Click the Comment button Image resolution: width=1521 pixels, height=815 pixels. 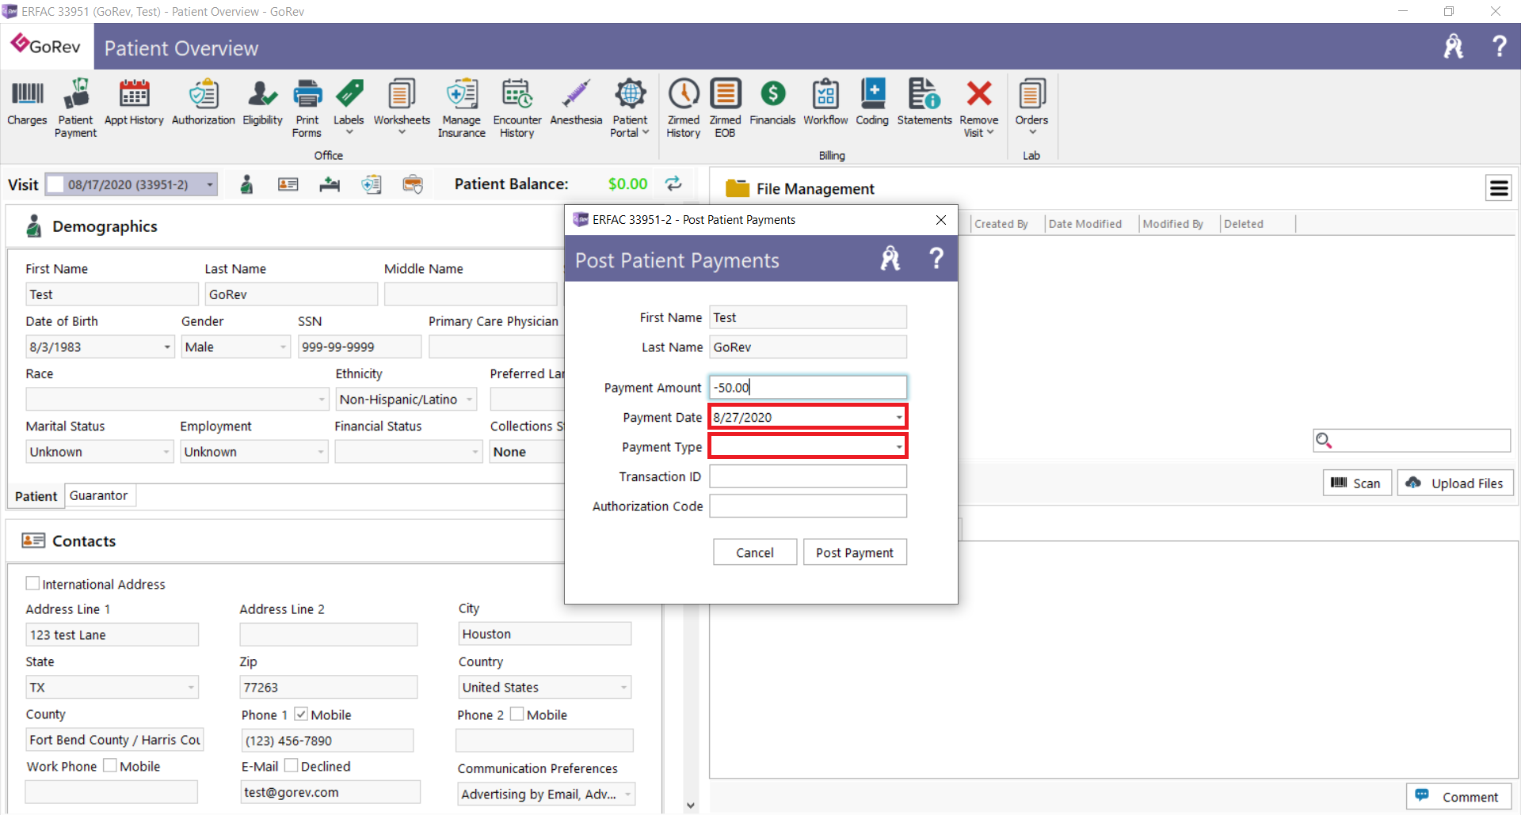click(1458, 797)
